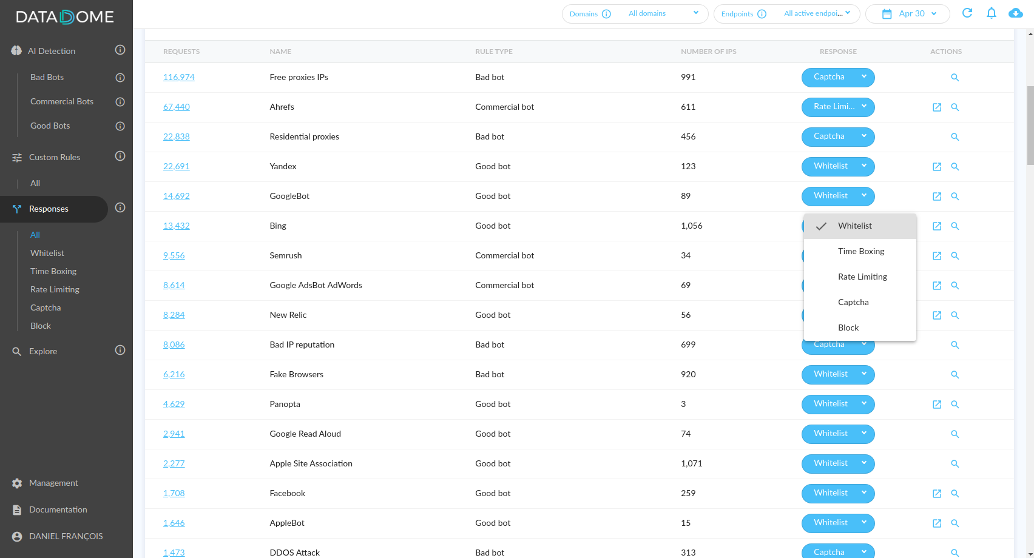
Task: Open the All domains dropdown
Action: [664, 13]
